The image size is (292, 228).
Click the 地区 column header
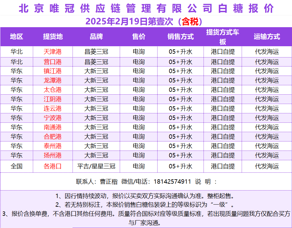16,37
